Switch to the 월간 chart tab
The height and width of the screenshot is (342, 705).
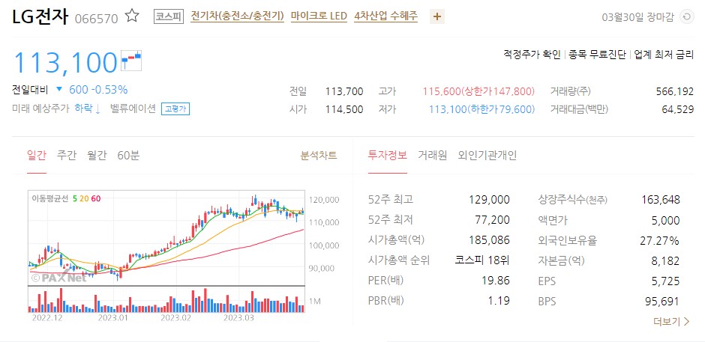(x=97, y=156)
